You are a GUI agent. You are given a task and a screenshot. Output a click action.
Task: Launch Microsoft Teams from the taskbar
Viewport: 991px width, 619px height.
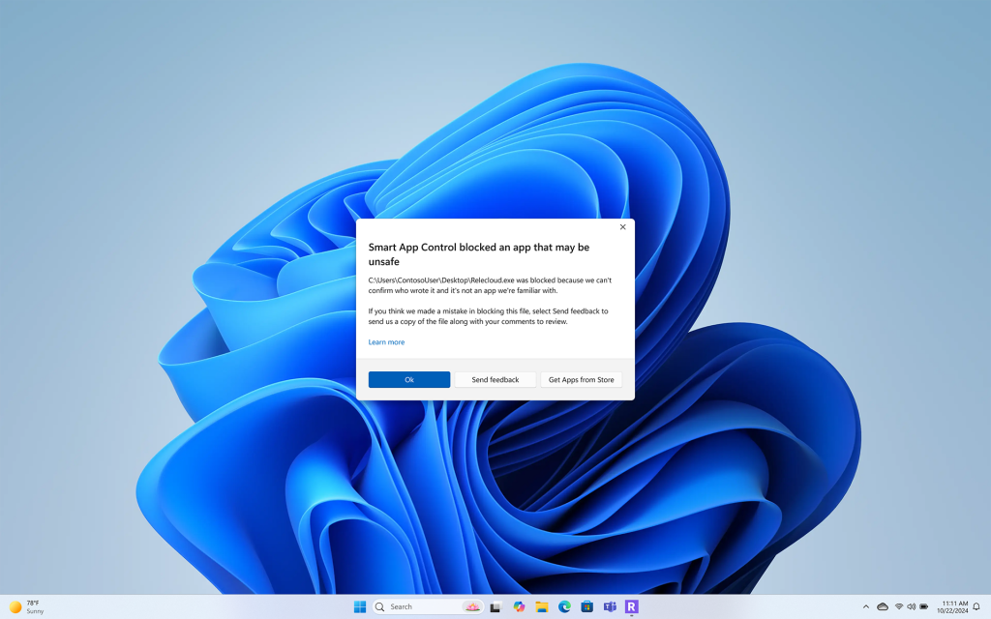[x=611, y=606]
